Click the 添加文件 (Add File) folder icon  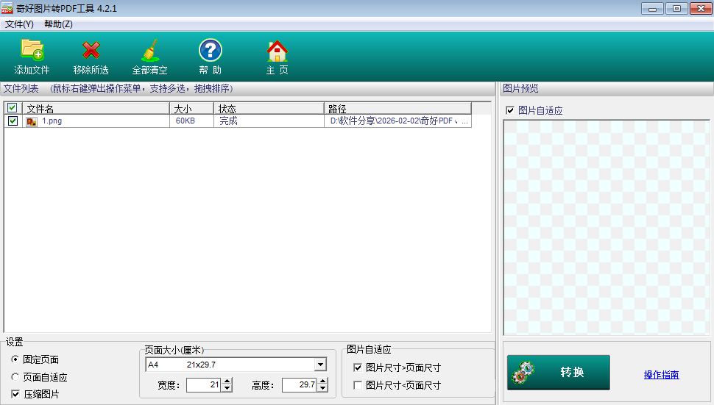32,50
